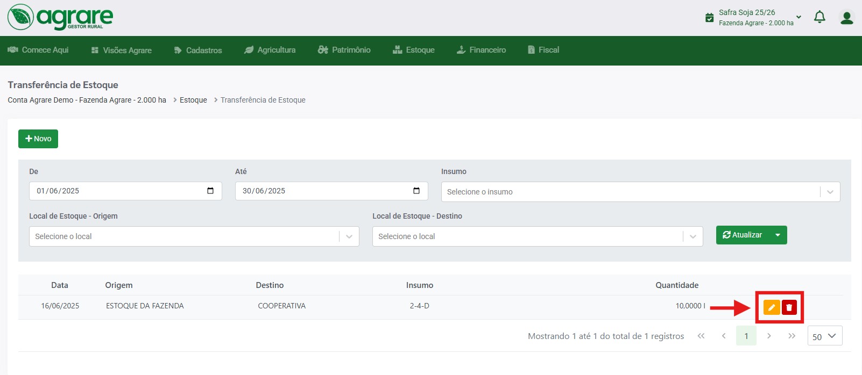The image size is (862, 375).
Task: Click the calendar icon beside Safra Soja 25/26
Action: click(709, 18)
